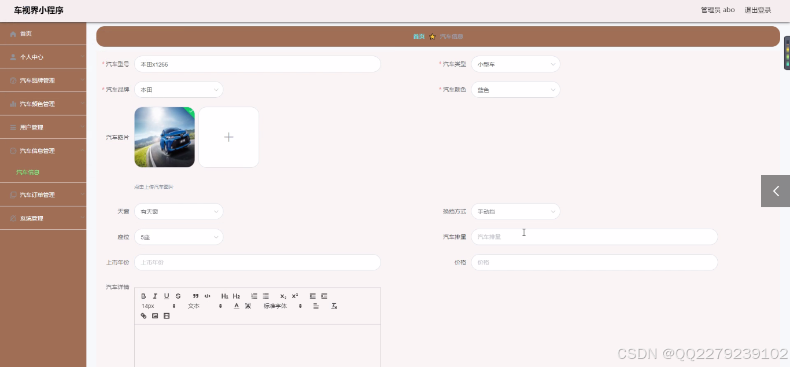Toggle bold formatting in the editor
790x367 pixels.
click(143, 296)
